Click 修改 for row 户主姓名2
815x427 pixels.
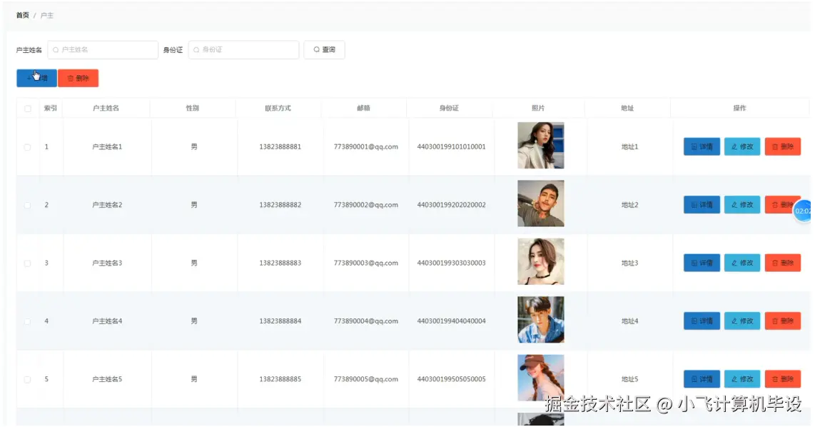pos(742,205)
